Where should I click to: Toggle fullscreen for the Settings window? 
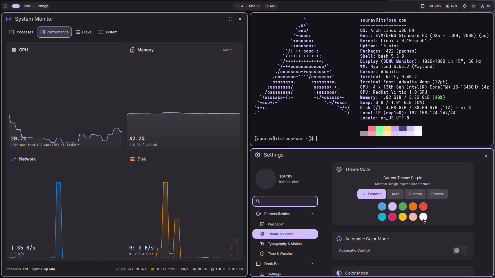click(477, 156)
